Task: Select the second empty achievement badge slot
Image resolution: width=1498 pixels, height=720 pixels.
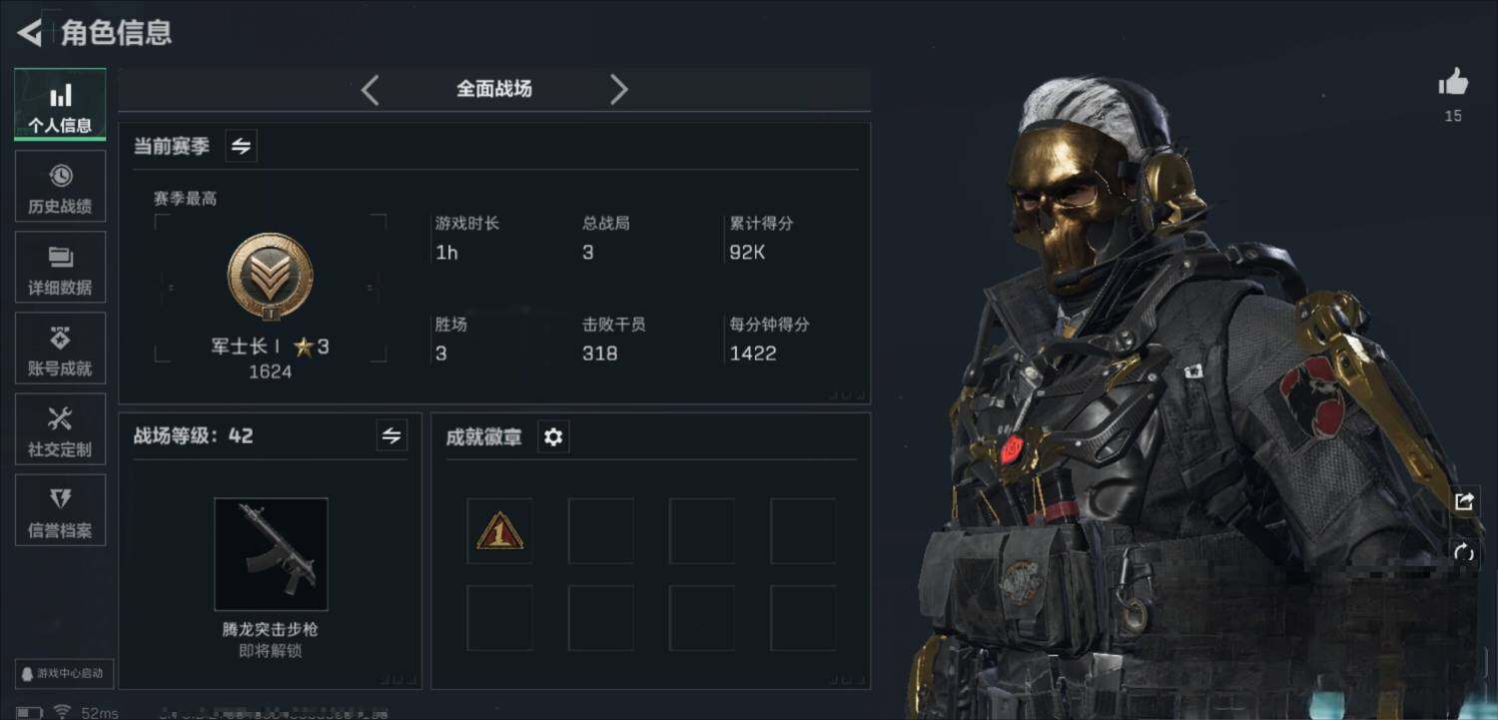Action: pyautogui.click(x=601, y=531)
